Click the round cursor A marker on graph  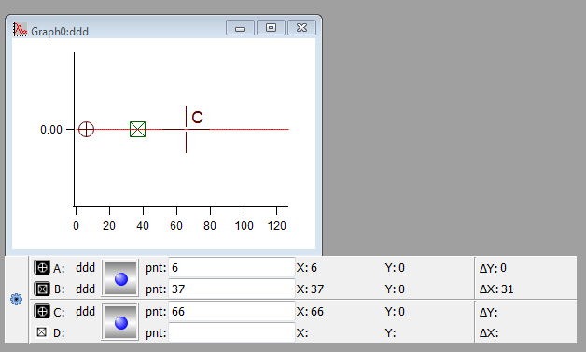coord(87,130)
